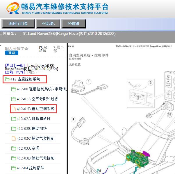Open the 412-02A folder icon
Viewport: 175px width, 174px height.
(14, 119)
